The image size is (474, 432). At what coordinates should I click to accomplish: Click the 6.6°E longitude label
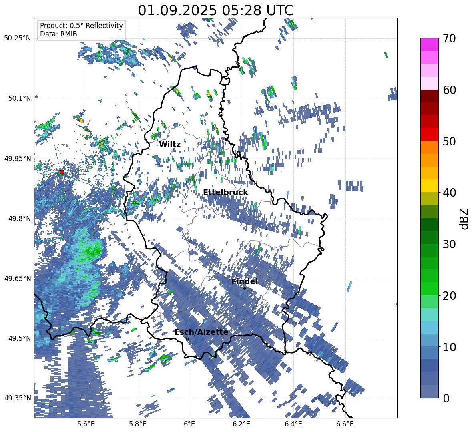pos(345,424)
